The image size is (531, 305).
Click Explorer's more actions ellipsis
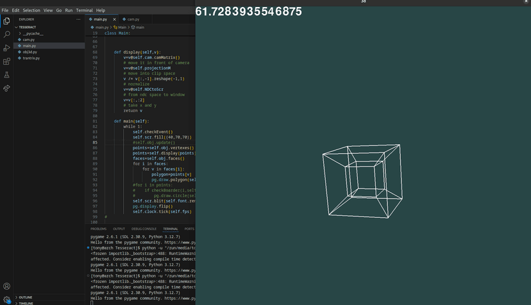[x=80, y=19]
